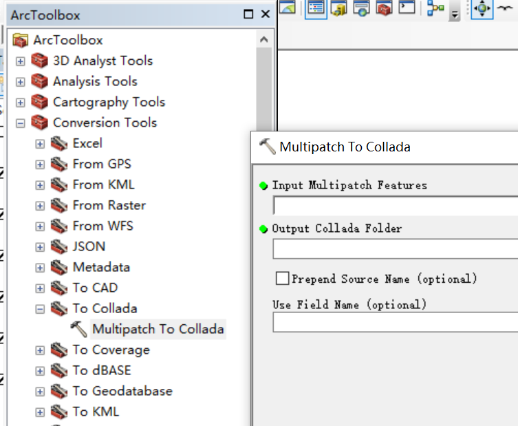Click the To CAD toolset icon
This screenshot has height=426, width=518.
tap(59, 288)
